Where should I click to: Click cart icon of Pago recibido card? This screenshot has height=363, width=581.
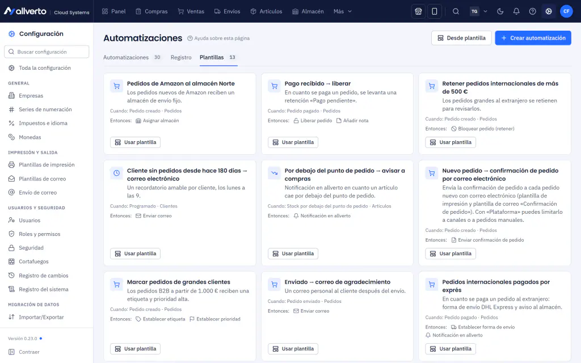coord(274,86)
